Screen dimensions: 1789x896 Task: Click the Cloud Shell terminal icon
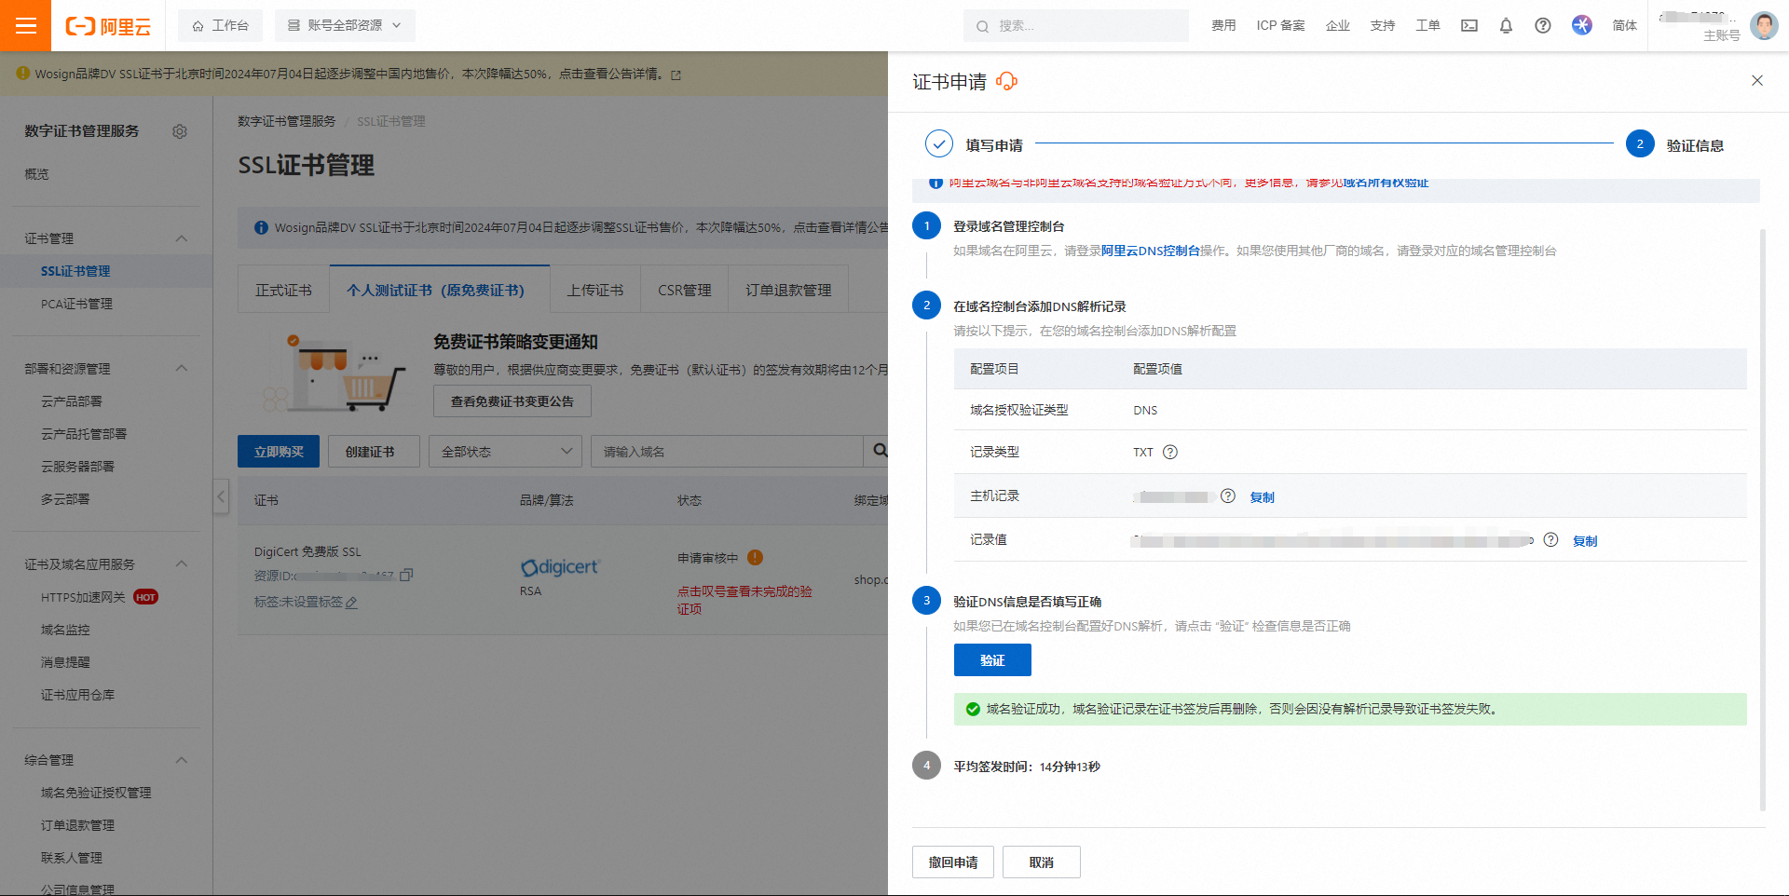(x=1469, y=25)
